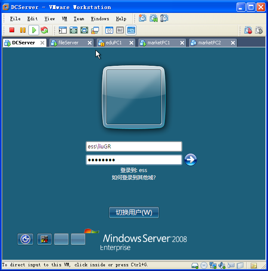Toggle the sidebar view icon
The height and width of the screenshot is (271, 268).
pyautogui.click(x=62, y=30)
